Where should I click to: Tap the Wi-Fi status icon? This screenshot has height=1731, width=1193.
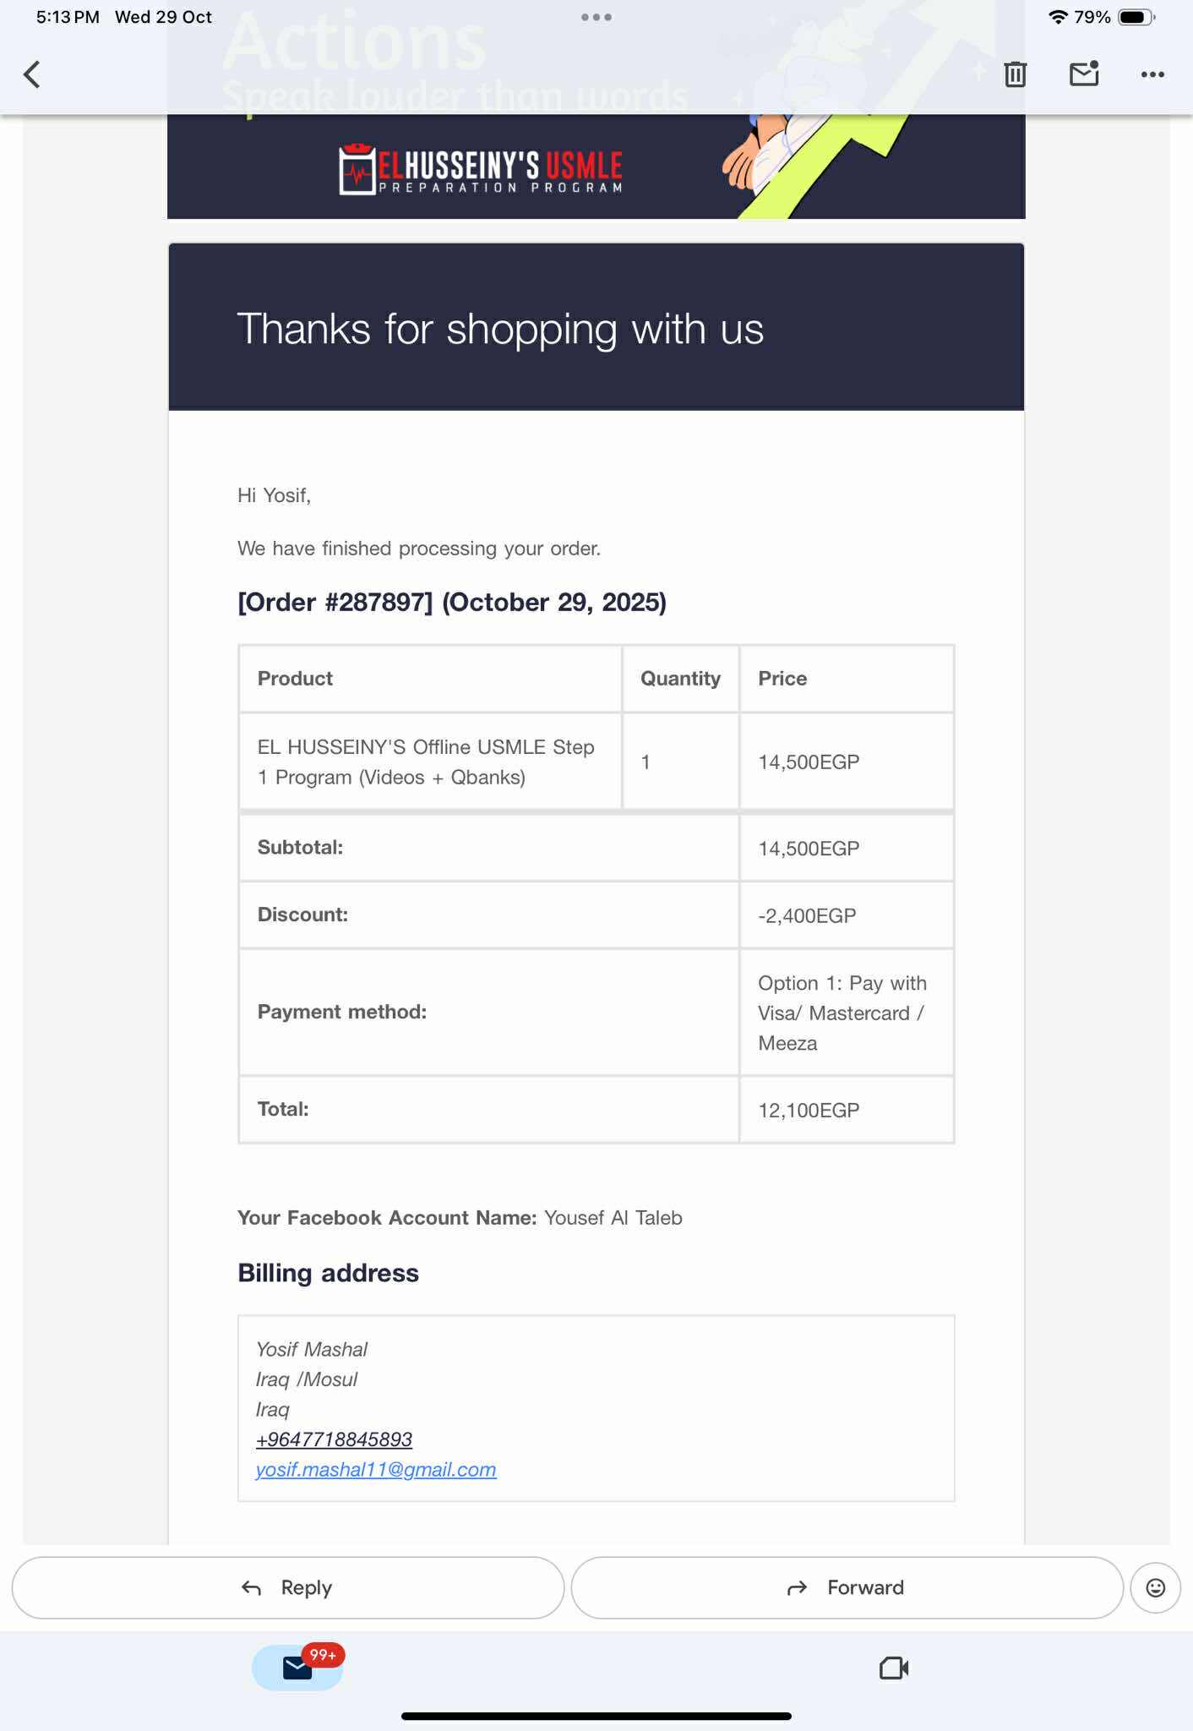coord(1058,17)
